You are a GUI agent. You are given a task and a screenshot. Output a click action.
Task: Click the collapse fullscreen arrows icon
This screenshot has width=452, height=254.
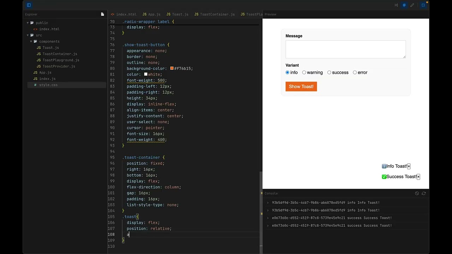(423, 5)
